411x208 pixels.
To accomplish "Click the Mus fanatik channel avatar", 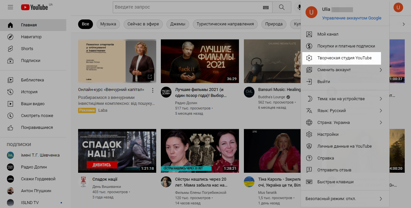I will point(249,182).
